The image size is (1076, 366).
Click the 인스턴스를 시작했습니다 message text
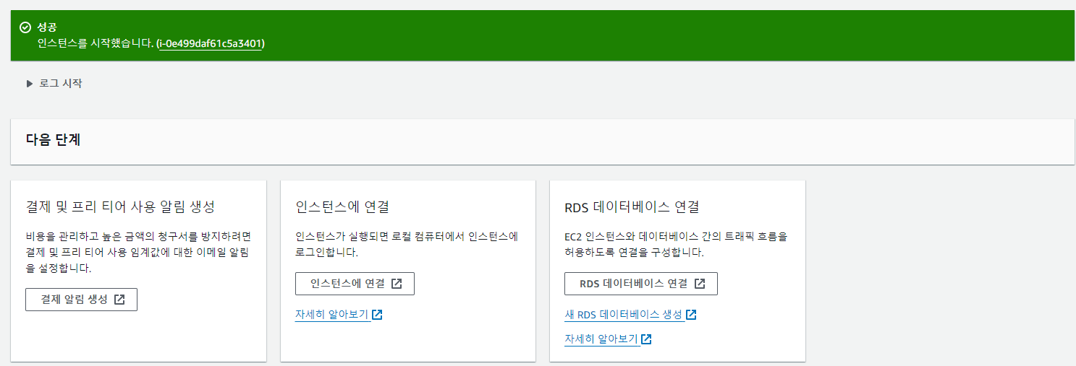96,43
